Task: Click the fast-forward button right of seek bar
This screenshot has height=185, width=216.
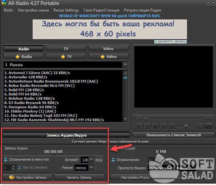Action: click(x=209, y=118)
